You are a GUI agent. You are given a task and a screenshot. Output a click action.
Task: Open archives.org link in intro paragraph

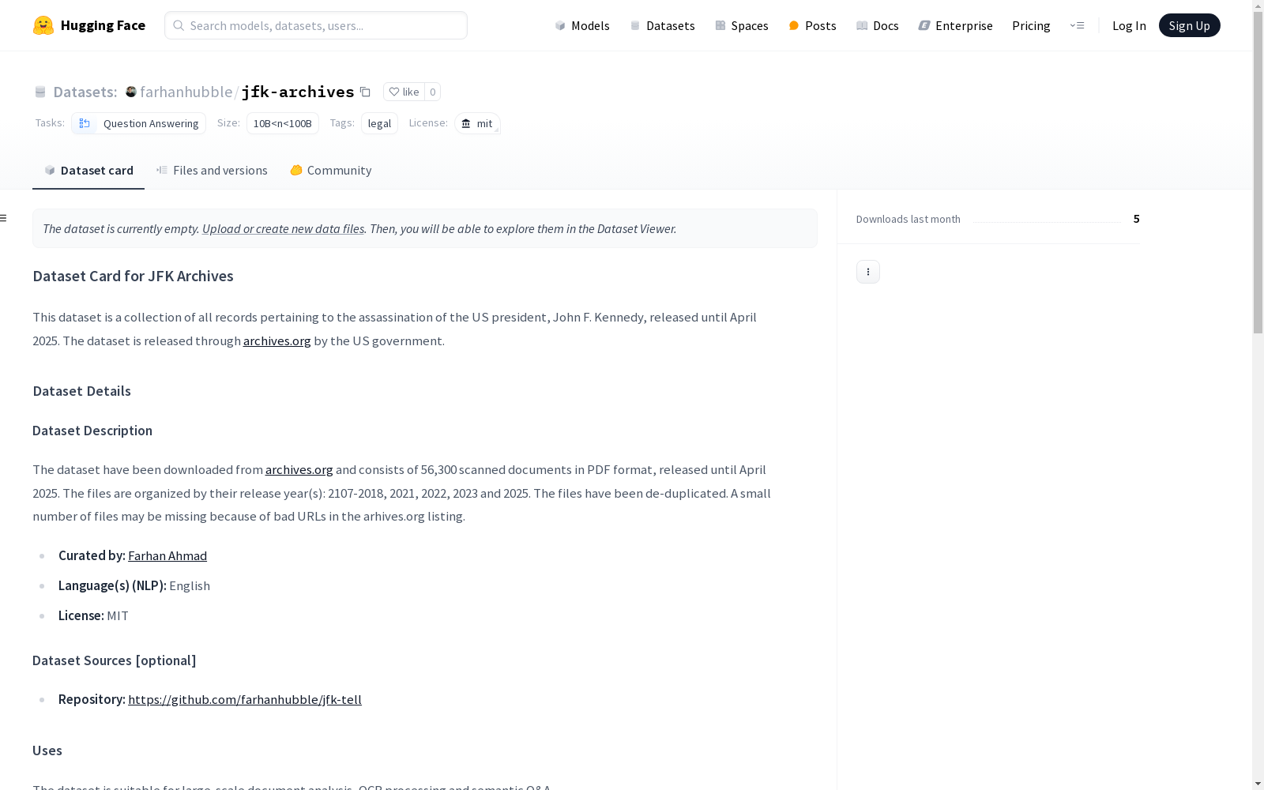(x=276, y=340)
